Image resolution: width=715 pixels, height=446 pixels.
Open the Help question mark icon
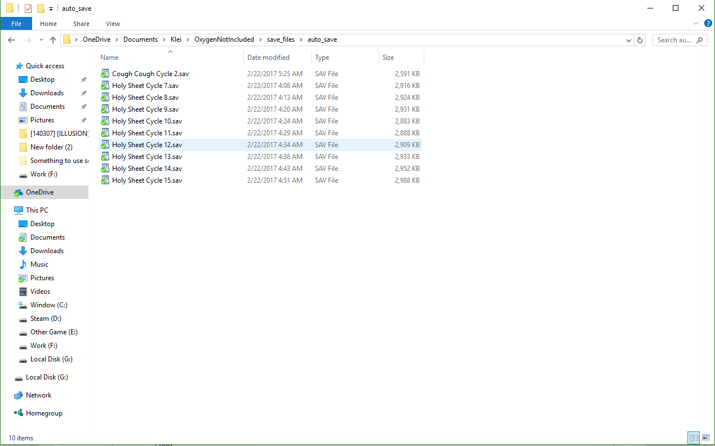point(708,23)
